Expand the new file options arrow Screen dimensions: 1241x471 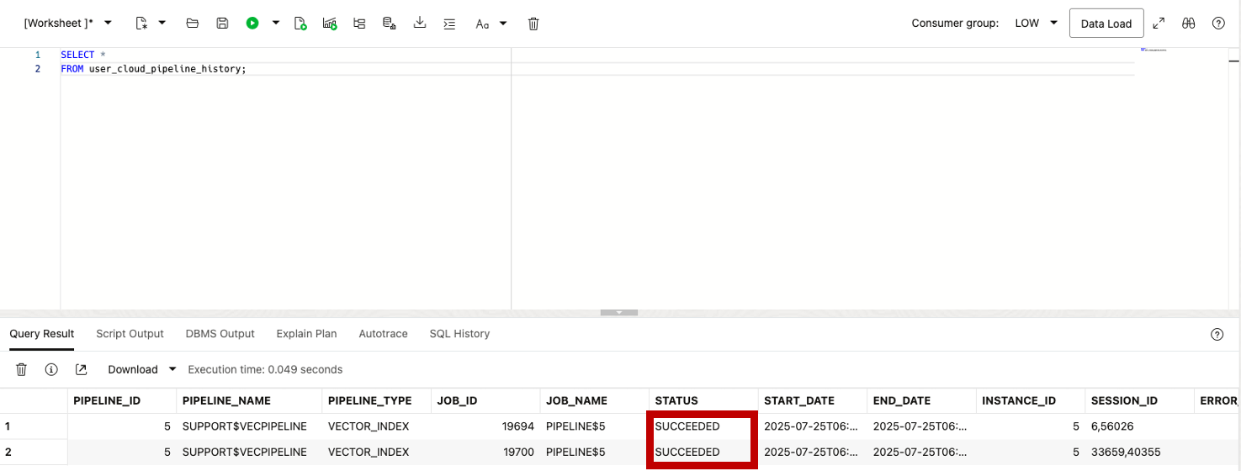pyautogui.click(x=162, y=24)
